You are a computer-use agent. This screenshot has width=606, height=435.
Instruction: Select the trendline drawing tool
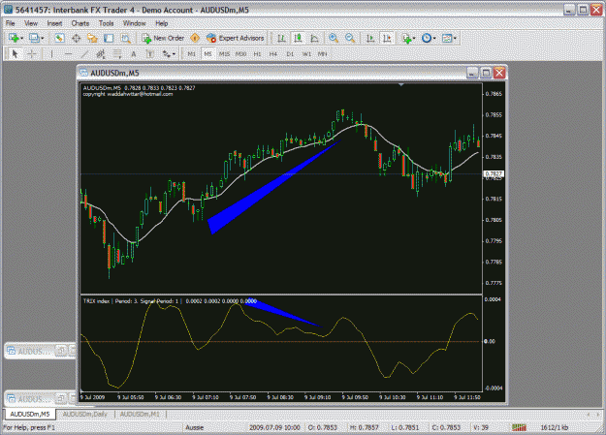pyautogui.click(x=84, y=54)
